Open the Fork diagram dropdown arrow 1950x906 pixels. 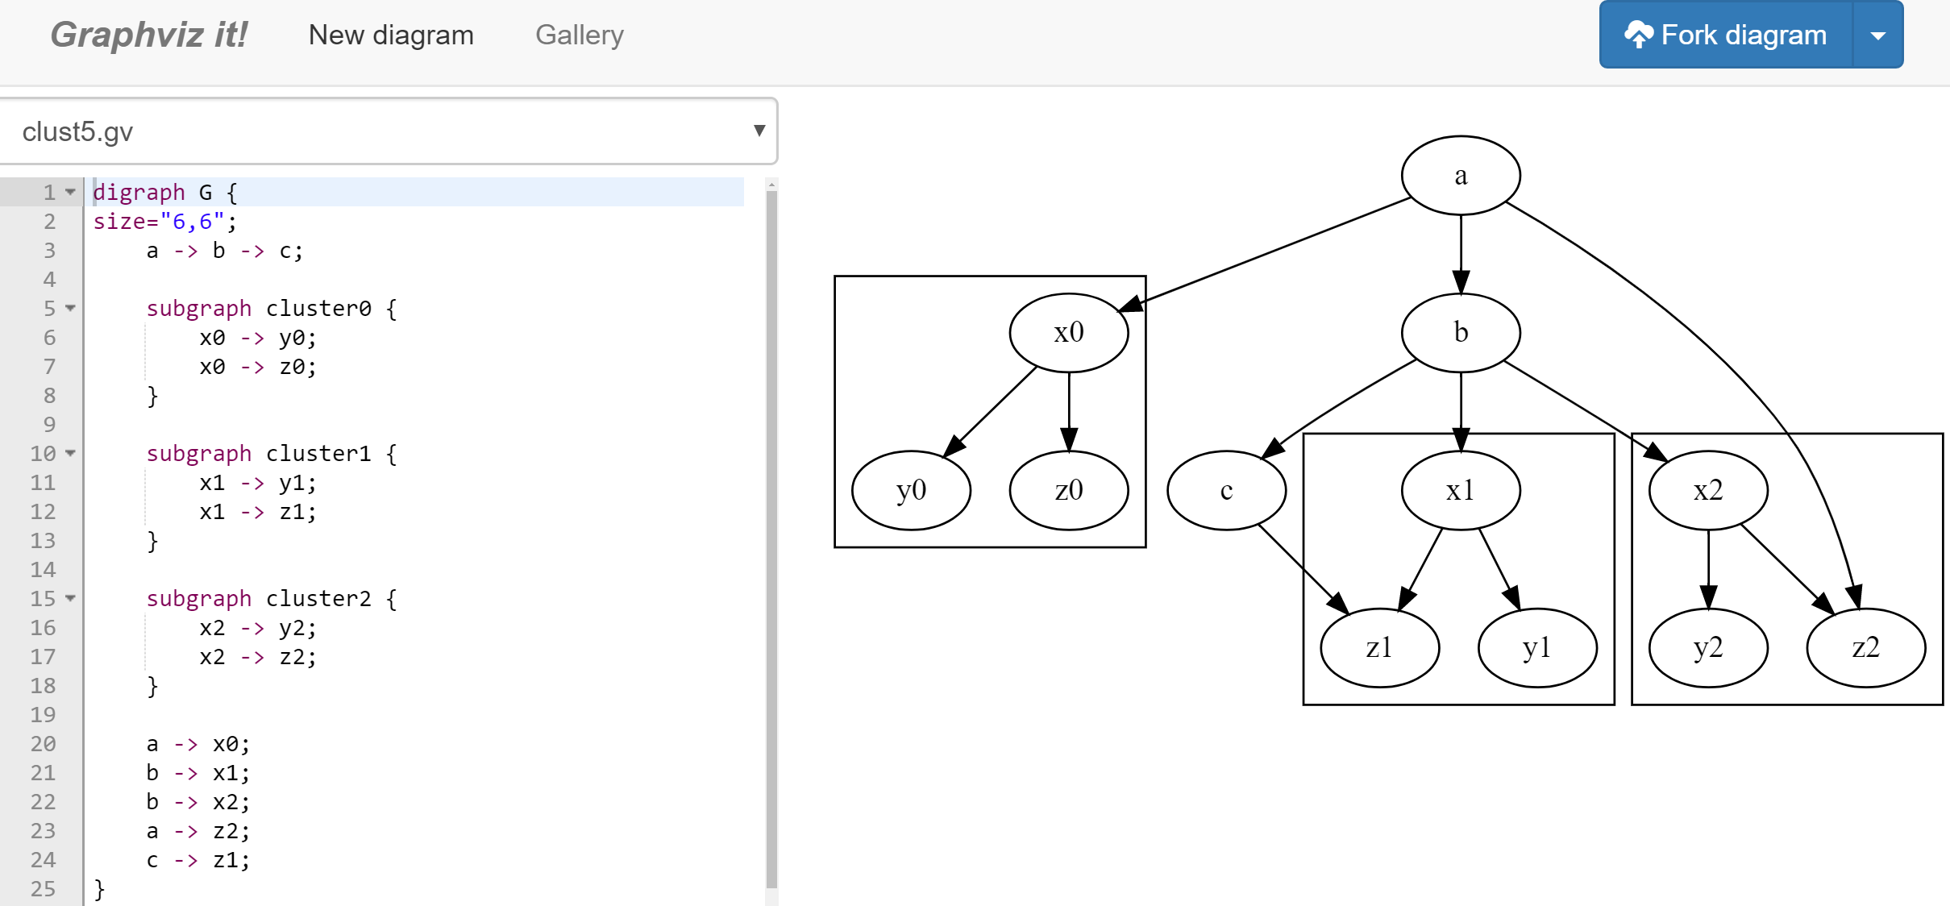pyautogui.click(x=1878, y=34)
